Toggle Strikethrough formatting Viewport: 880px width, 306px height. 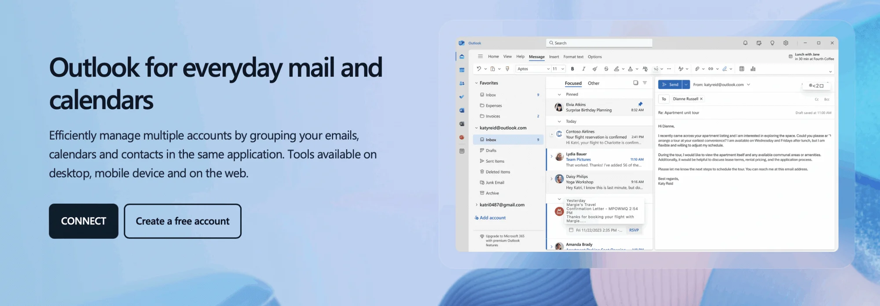coord(606,69)
